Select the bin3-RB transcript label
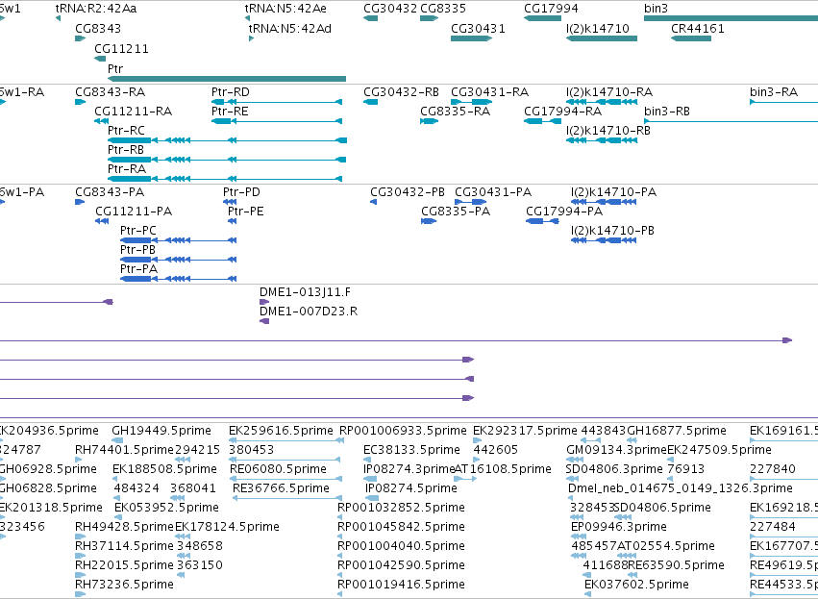Image resolution: width=818 pixels, height=599 pixels. coord(667,112)
